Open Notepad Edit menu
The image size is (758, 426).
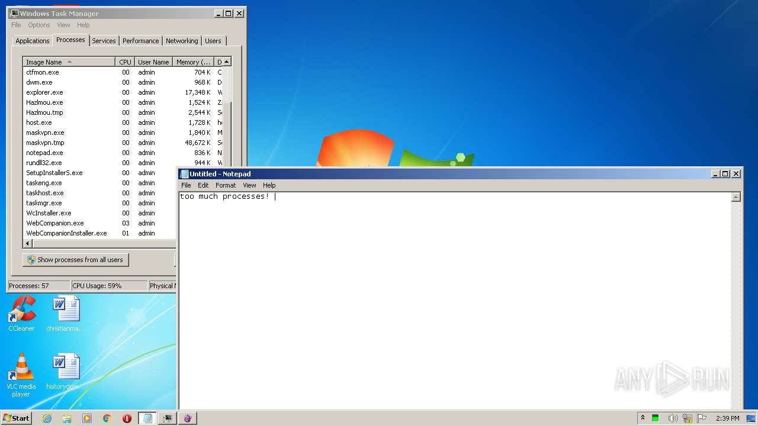click(x=203, y=185)
